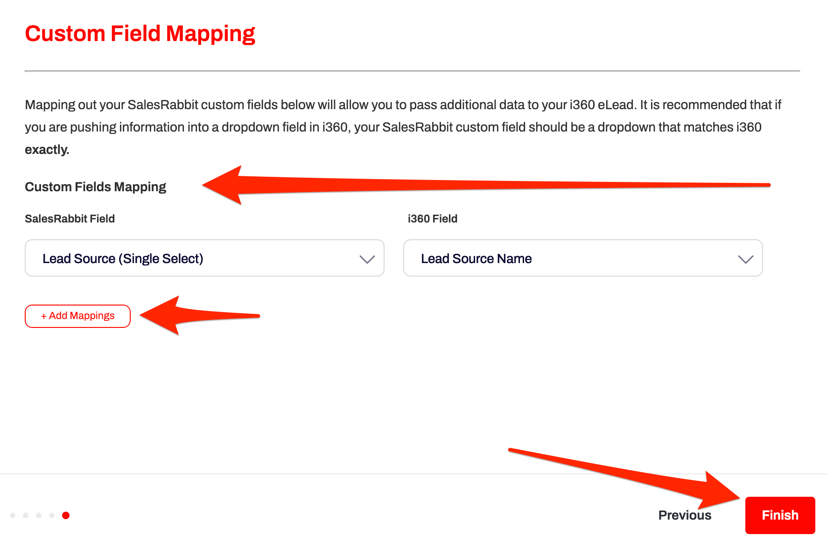This screenshot has height=542, width=827.
Task: Select the third step indicator dot
Action: (39, 515)
